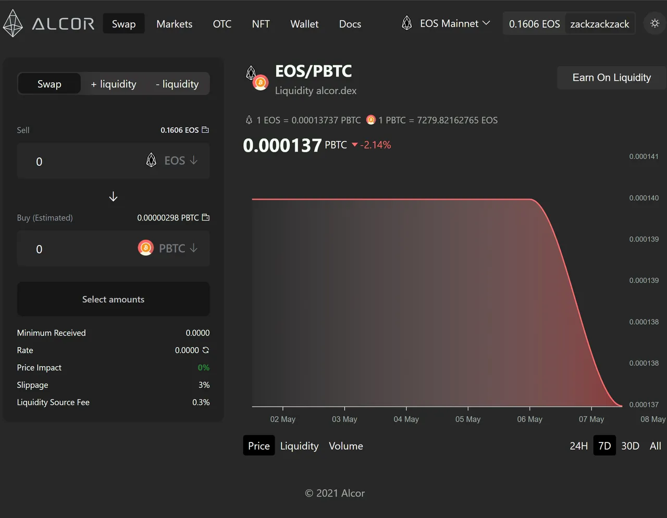Open the EOS Mainnet network dropdown
Viewport: 667px width, 518px height.
coord(447,23)
